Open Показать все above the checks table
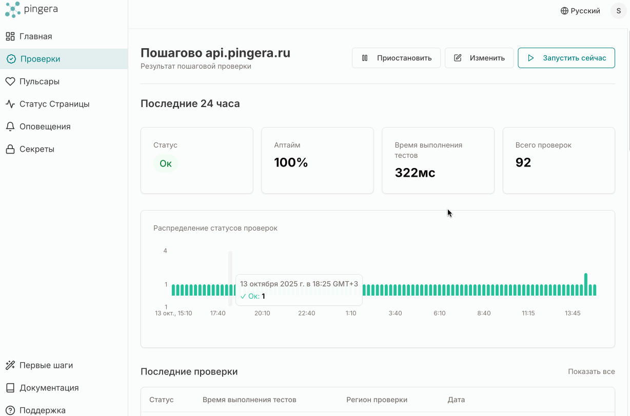The width and height of the screenshot is (630, 416). pyautogui.click(x=591, y=371)
